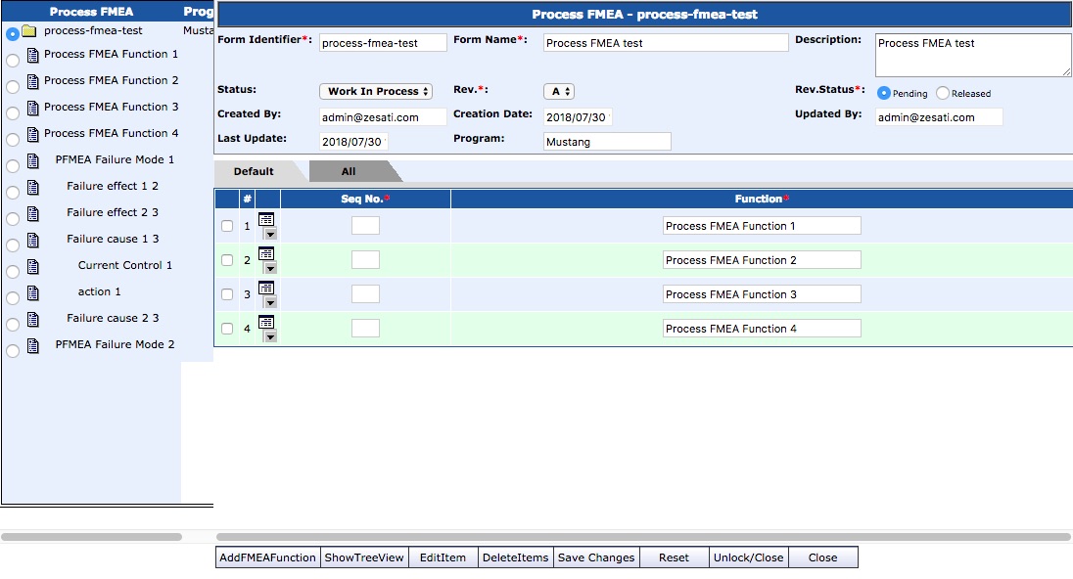
Task: Click the document icon for Process FMEA Function 1
Action: tap(33, 55)
